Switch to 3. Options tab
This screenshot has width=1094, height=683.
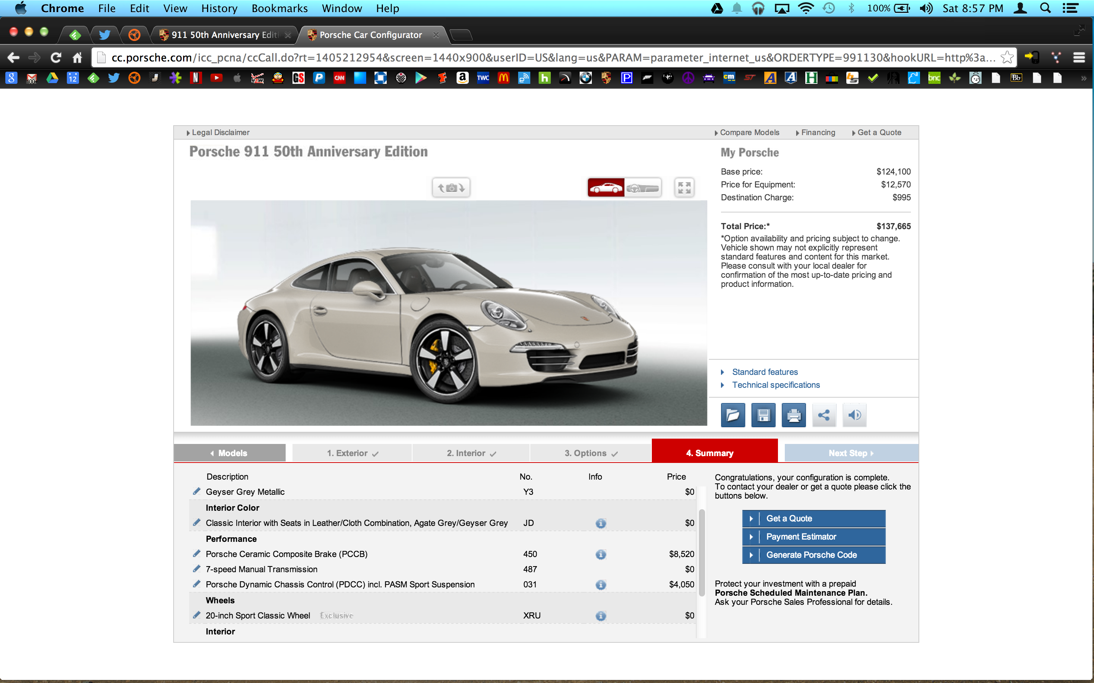click(590, 453)
